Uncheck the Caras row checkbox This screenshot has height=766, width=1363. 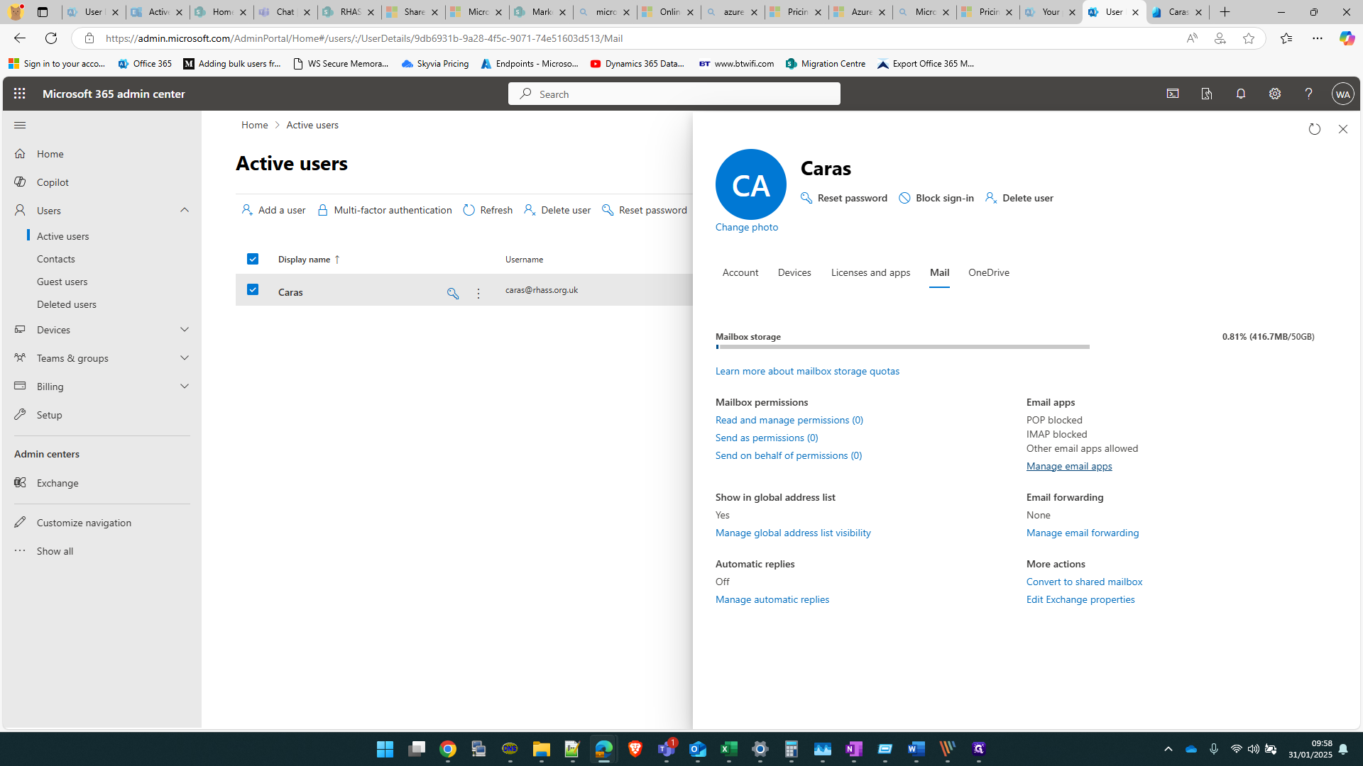click(253, 289)
